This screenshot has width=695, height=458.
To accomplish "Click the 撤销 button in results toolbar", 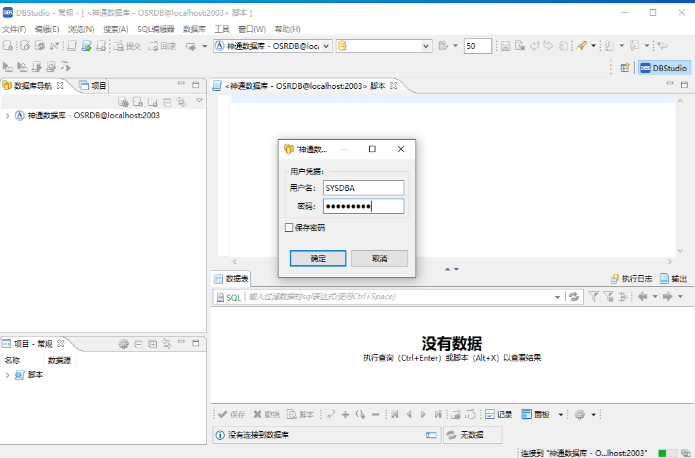I will (x=267, y=414).
